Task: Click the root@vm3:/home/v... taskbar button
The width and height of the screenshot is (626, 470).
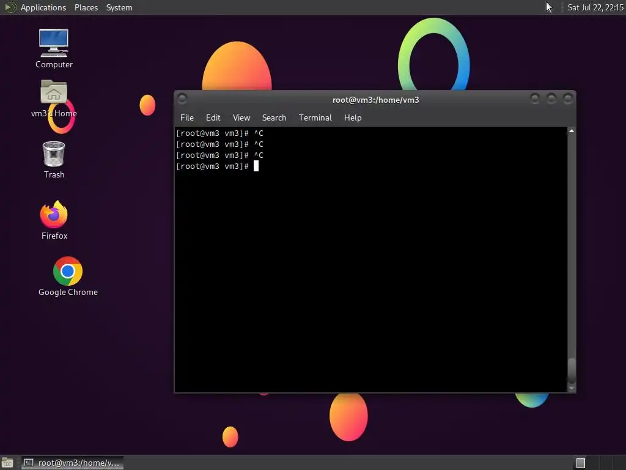Action: click(x=72, y=463)
